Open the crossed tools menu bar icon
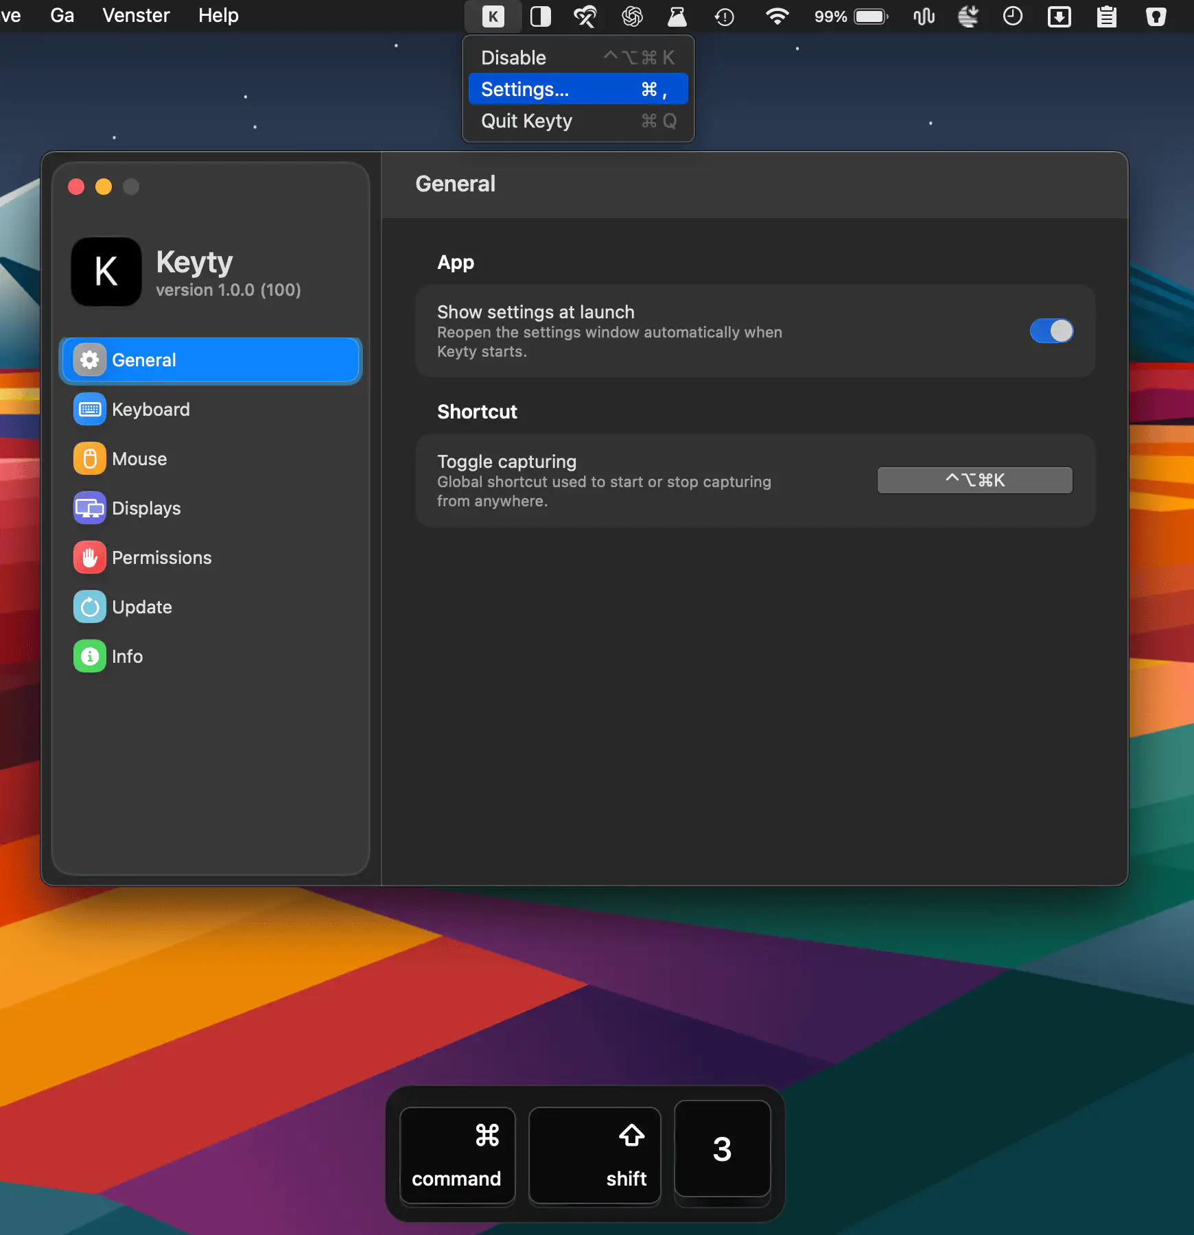Image resolution: width=1194 pixels, height=1235 pixels. tap(585, 16)
